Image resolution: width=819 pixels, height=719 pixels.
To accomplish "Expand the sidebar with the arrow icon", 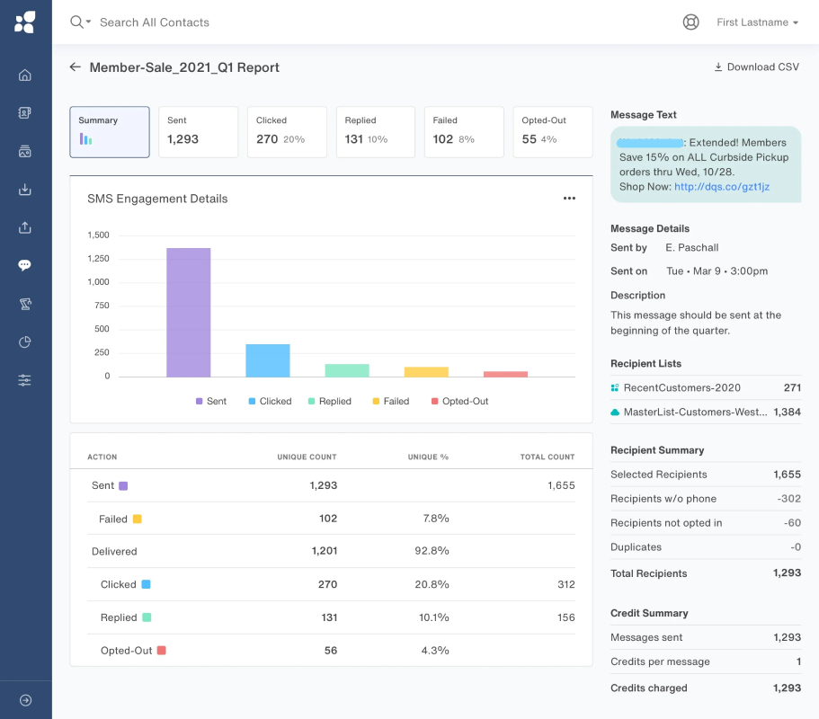I will [25, 700].
